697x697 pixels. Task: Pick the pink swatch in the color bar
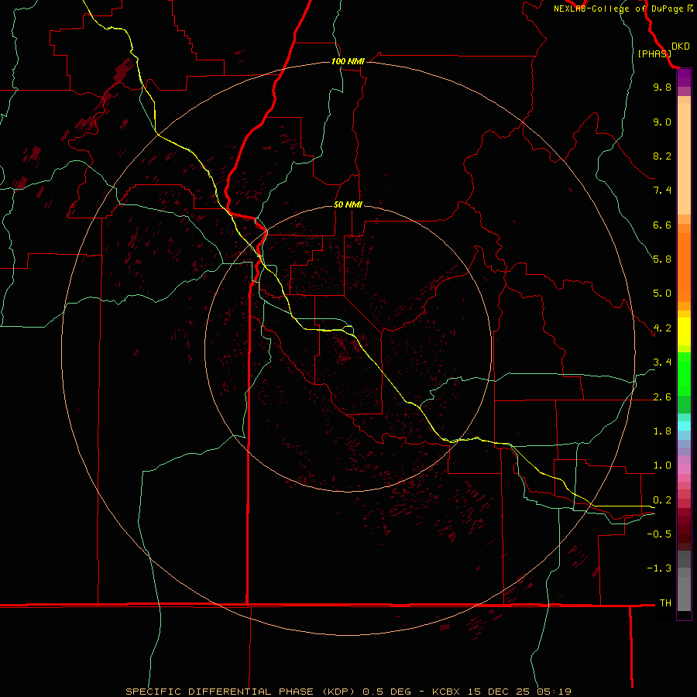[x=684, y=469]
